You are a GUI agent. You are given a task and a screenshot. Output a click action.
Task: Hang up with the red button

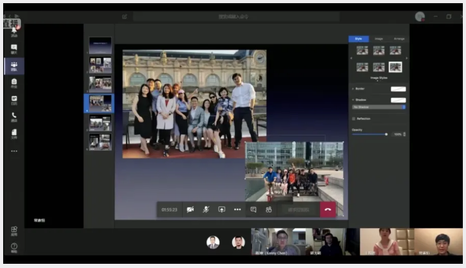point(327,209)
